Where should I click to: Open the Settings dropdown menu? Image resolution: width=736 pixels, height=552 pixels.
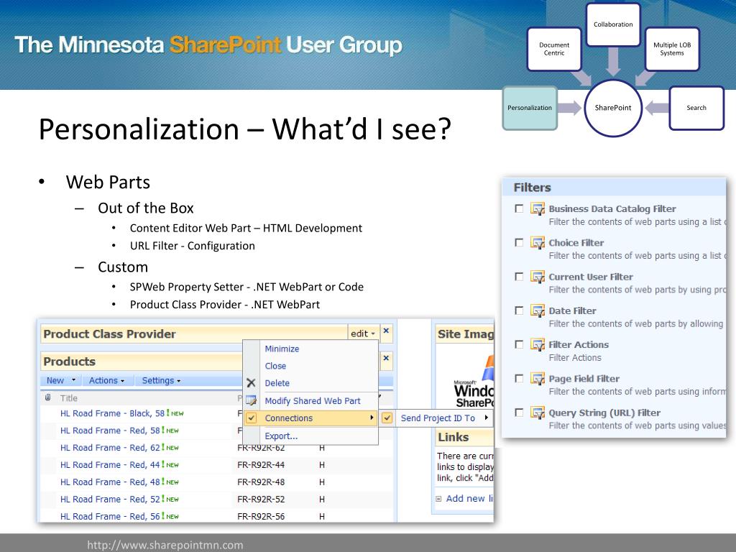coord(162,381)
